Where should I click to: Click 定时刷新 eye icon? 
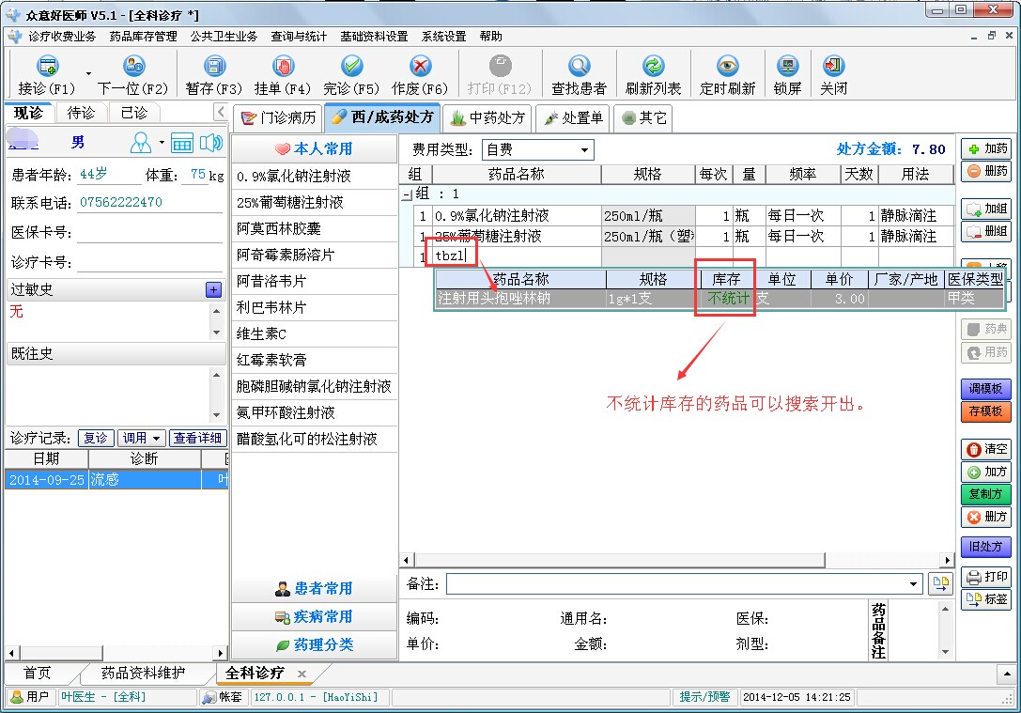click(x=727, y=66)
